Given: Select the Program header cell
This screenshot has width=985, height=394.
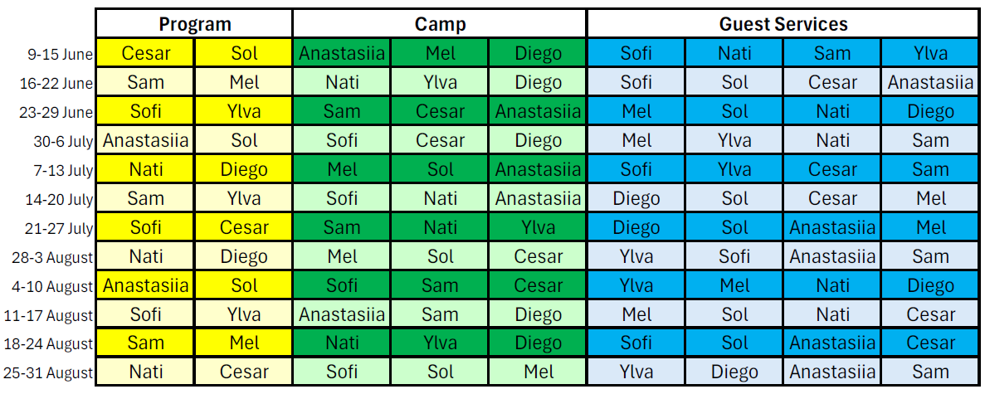Looking at the screenshot, I should [x=194, y=24].
